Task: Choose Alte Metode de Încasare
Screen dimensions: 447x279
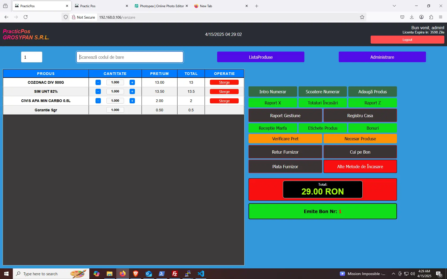Action: [x=360, y=167]
